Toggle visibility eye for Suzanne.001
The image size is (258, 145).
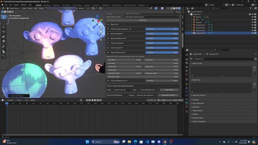pos(253,25)
